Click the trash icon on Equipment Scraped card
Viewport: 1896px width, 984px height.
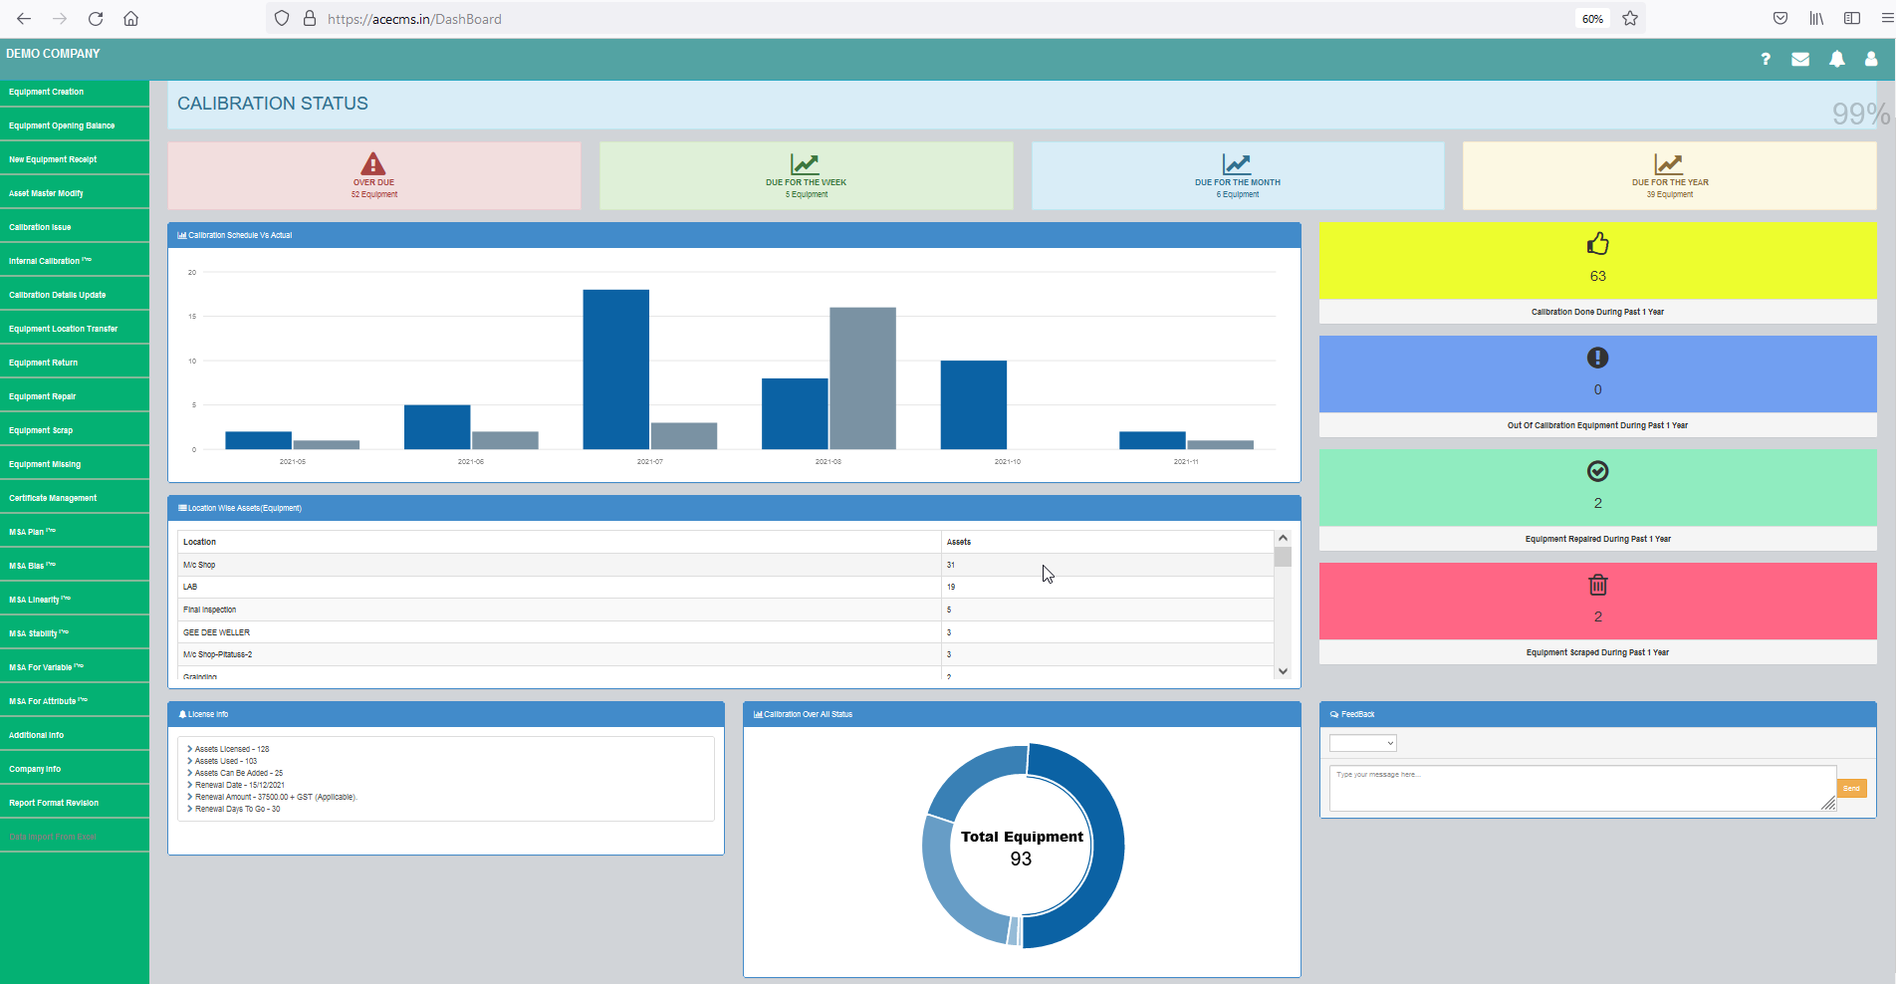tap(1598, 586)
